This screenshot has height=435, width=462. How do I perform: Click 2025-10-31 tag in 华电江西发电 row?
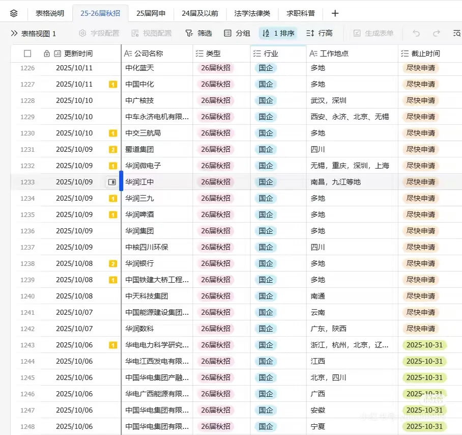pyautogui.click(x=424, y=361)
